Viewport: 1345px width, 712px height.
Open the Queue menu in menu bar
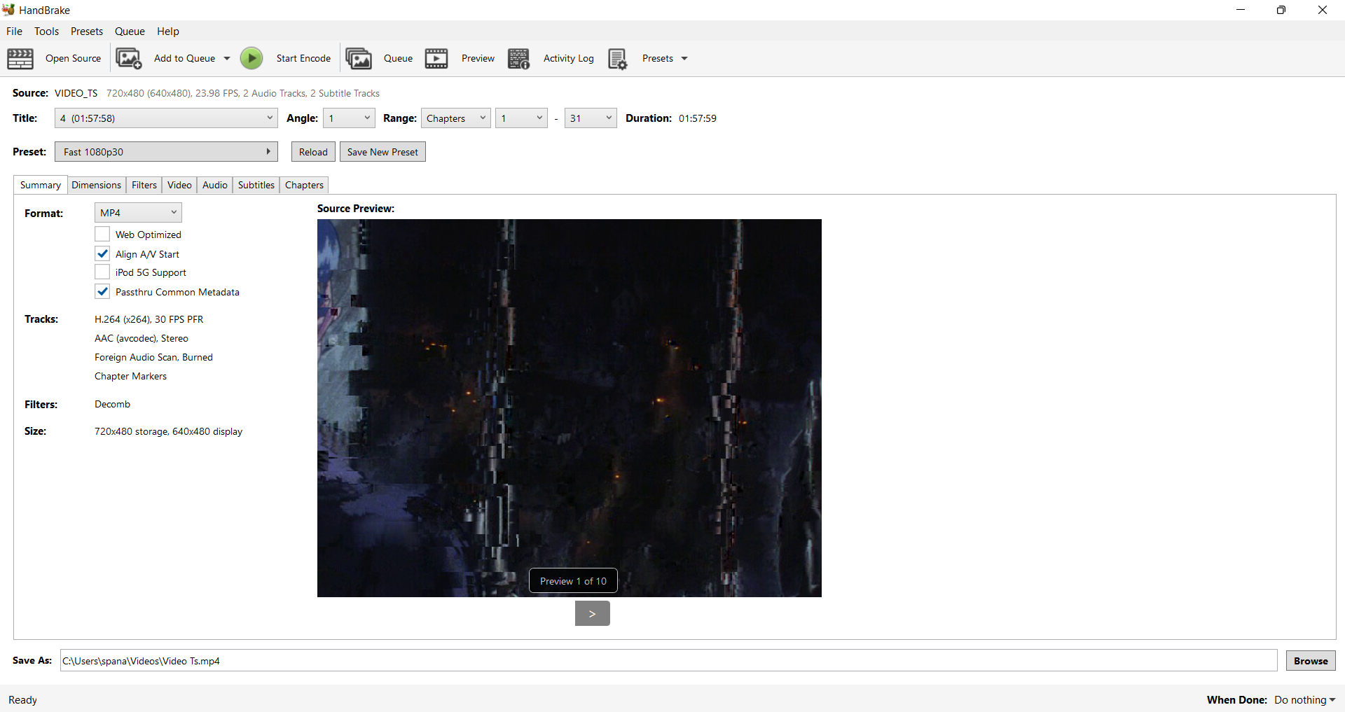pos(130,32)
